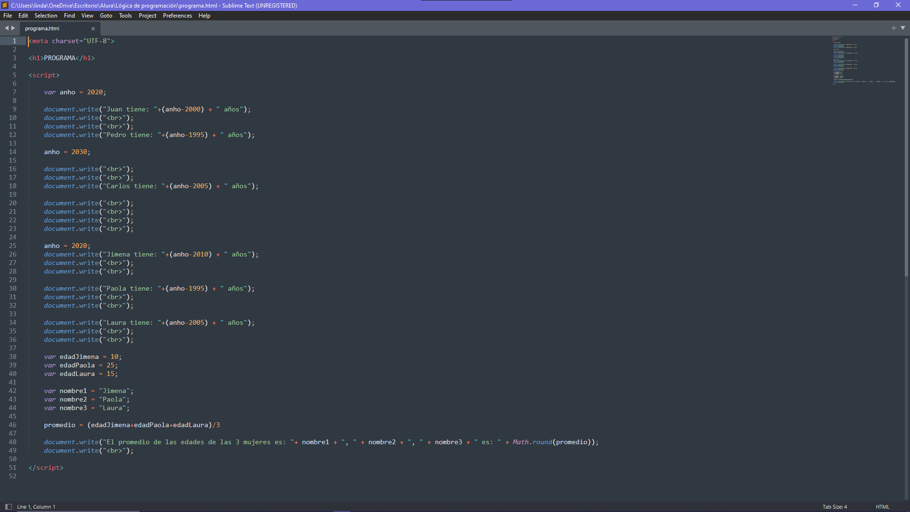
Task: Click 'nombre1' variable declaration
Action: (89, 391)
